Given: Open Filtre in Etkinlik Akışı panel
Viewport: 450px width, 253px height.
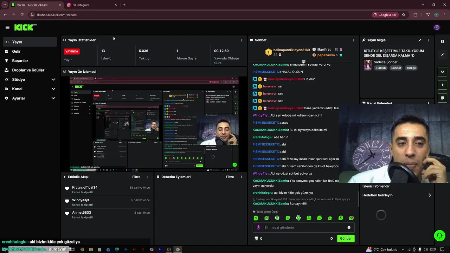Looking at the screenshot, I should pos(136,177).
